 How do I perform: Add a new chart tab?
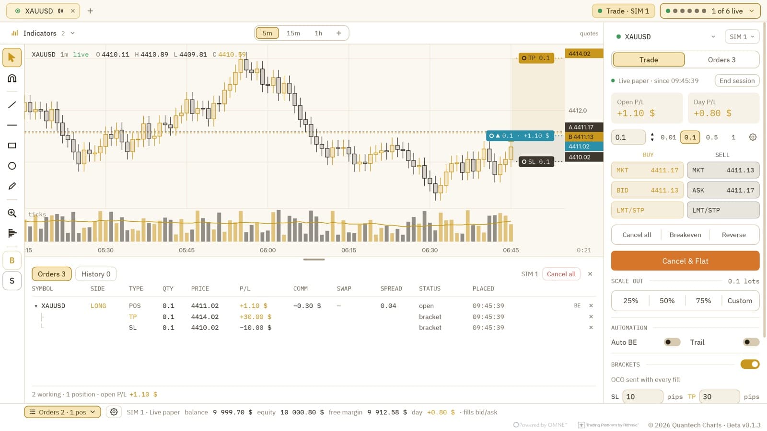coord(90,11)
